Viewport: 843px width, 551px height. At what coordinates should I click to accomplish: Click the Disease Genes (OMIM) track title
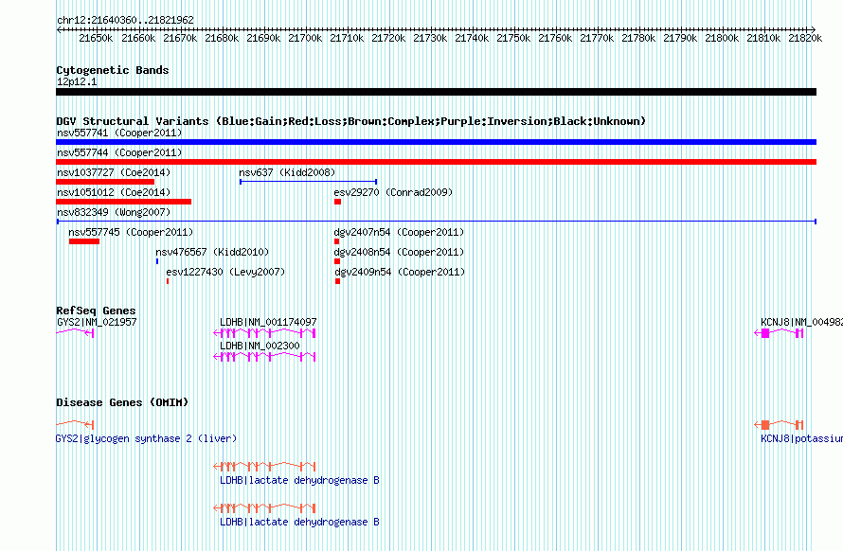(x=122, y=402)
